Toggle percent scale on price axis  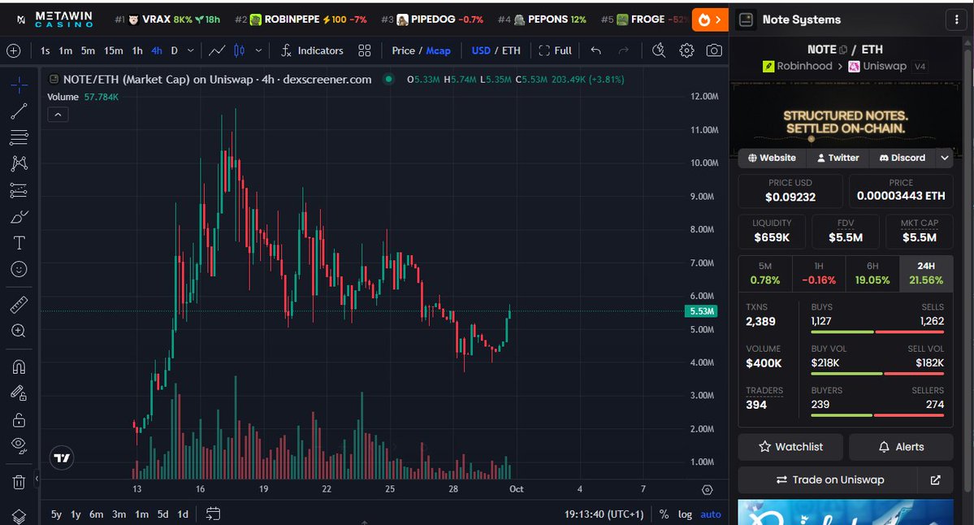pos(664,514)
